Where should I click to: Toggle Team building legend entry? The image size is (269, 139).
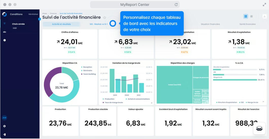[88, 74]
